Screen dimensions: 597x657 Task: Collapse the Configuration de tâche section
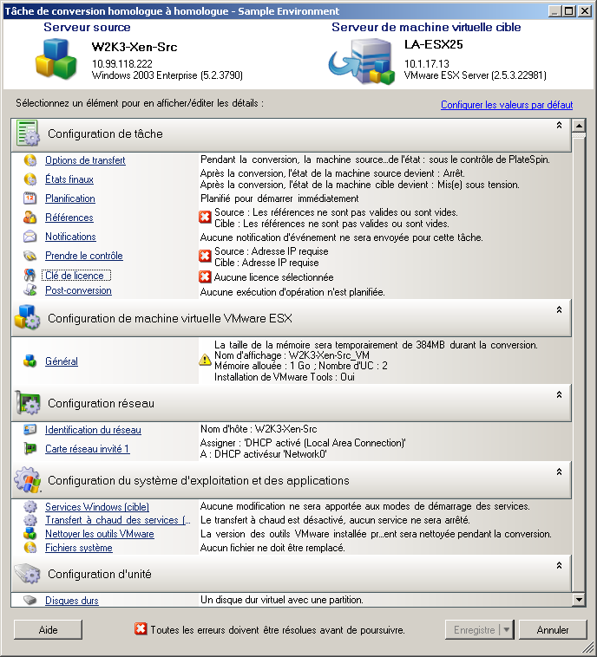click(559, 126)
